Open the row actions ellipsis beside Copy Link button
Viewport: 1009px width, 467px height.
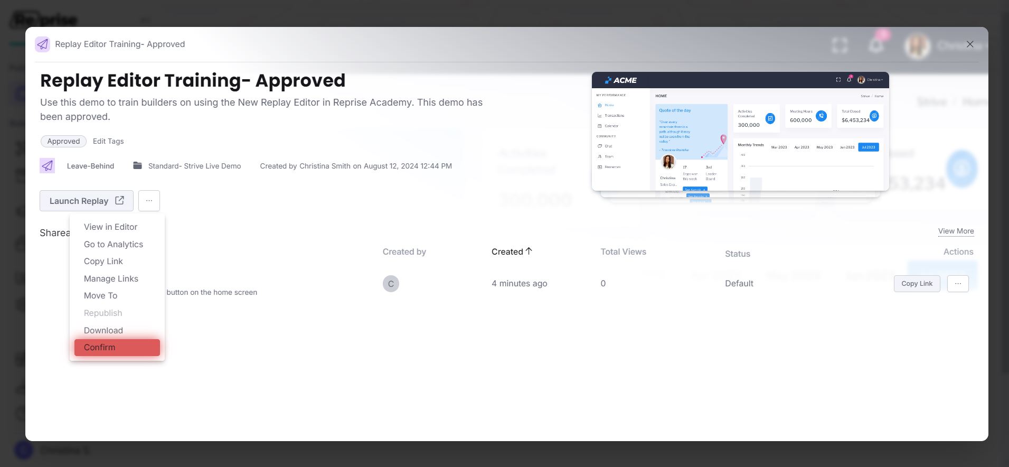pyautogui.click(x=958, y=284)
